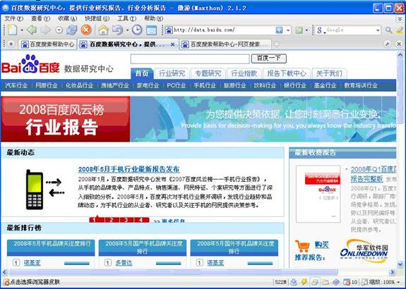Open the zoom 100% dropdown in status bar

click(399, 282)
